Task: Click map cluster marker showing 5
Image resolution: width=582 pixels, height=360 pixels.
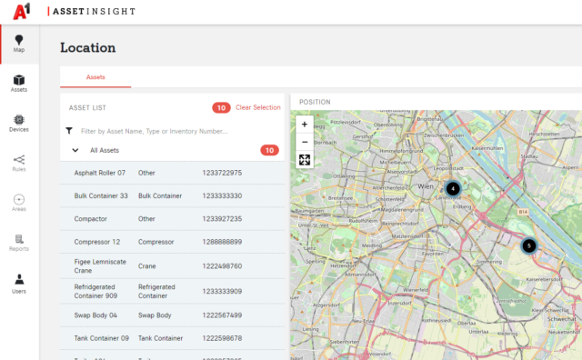Action: [529, 245]
